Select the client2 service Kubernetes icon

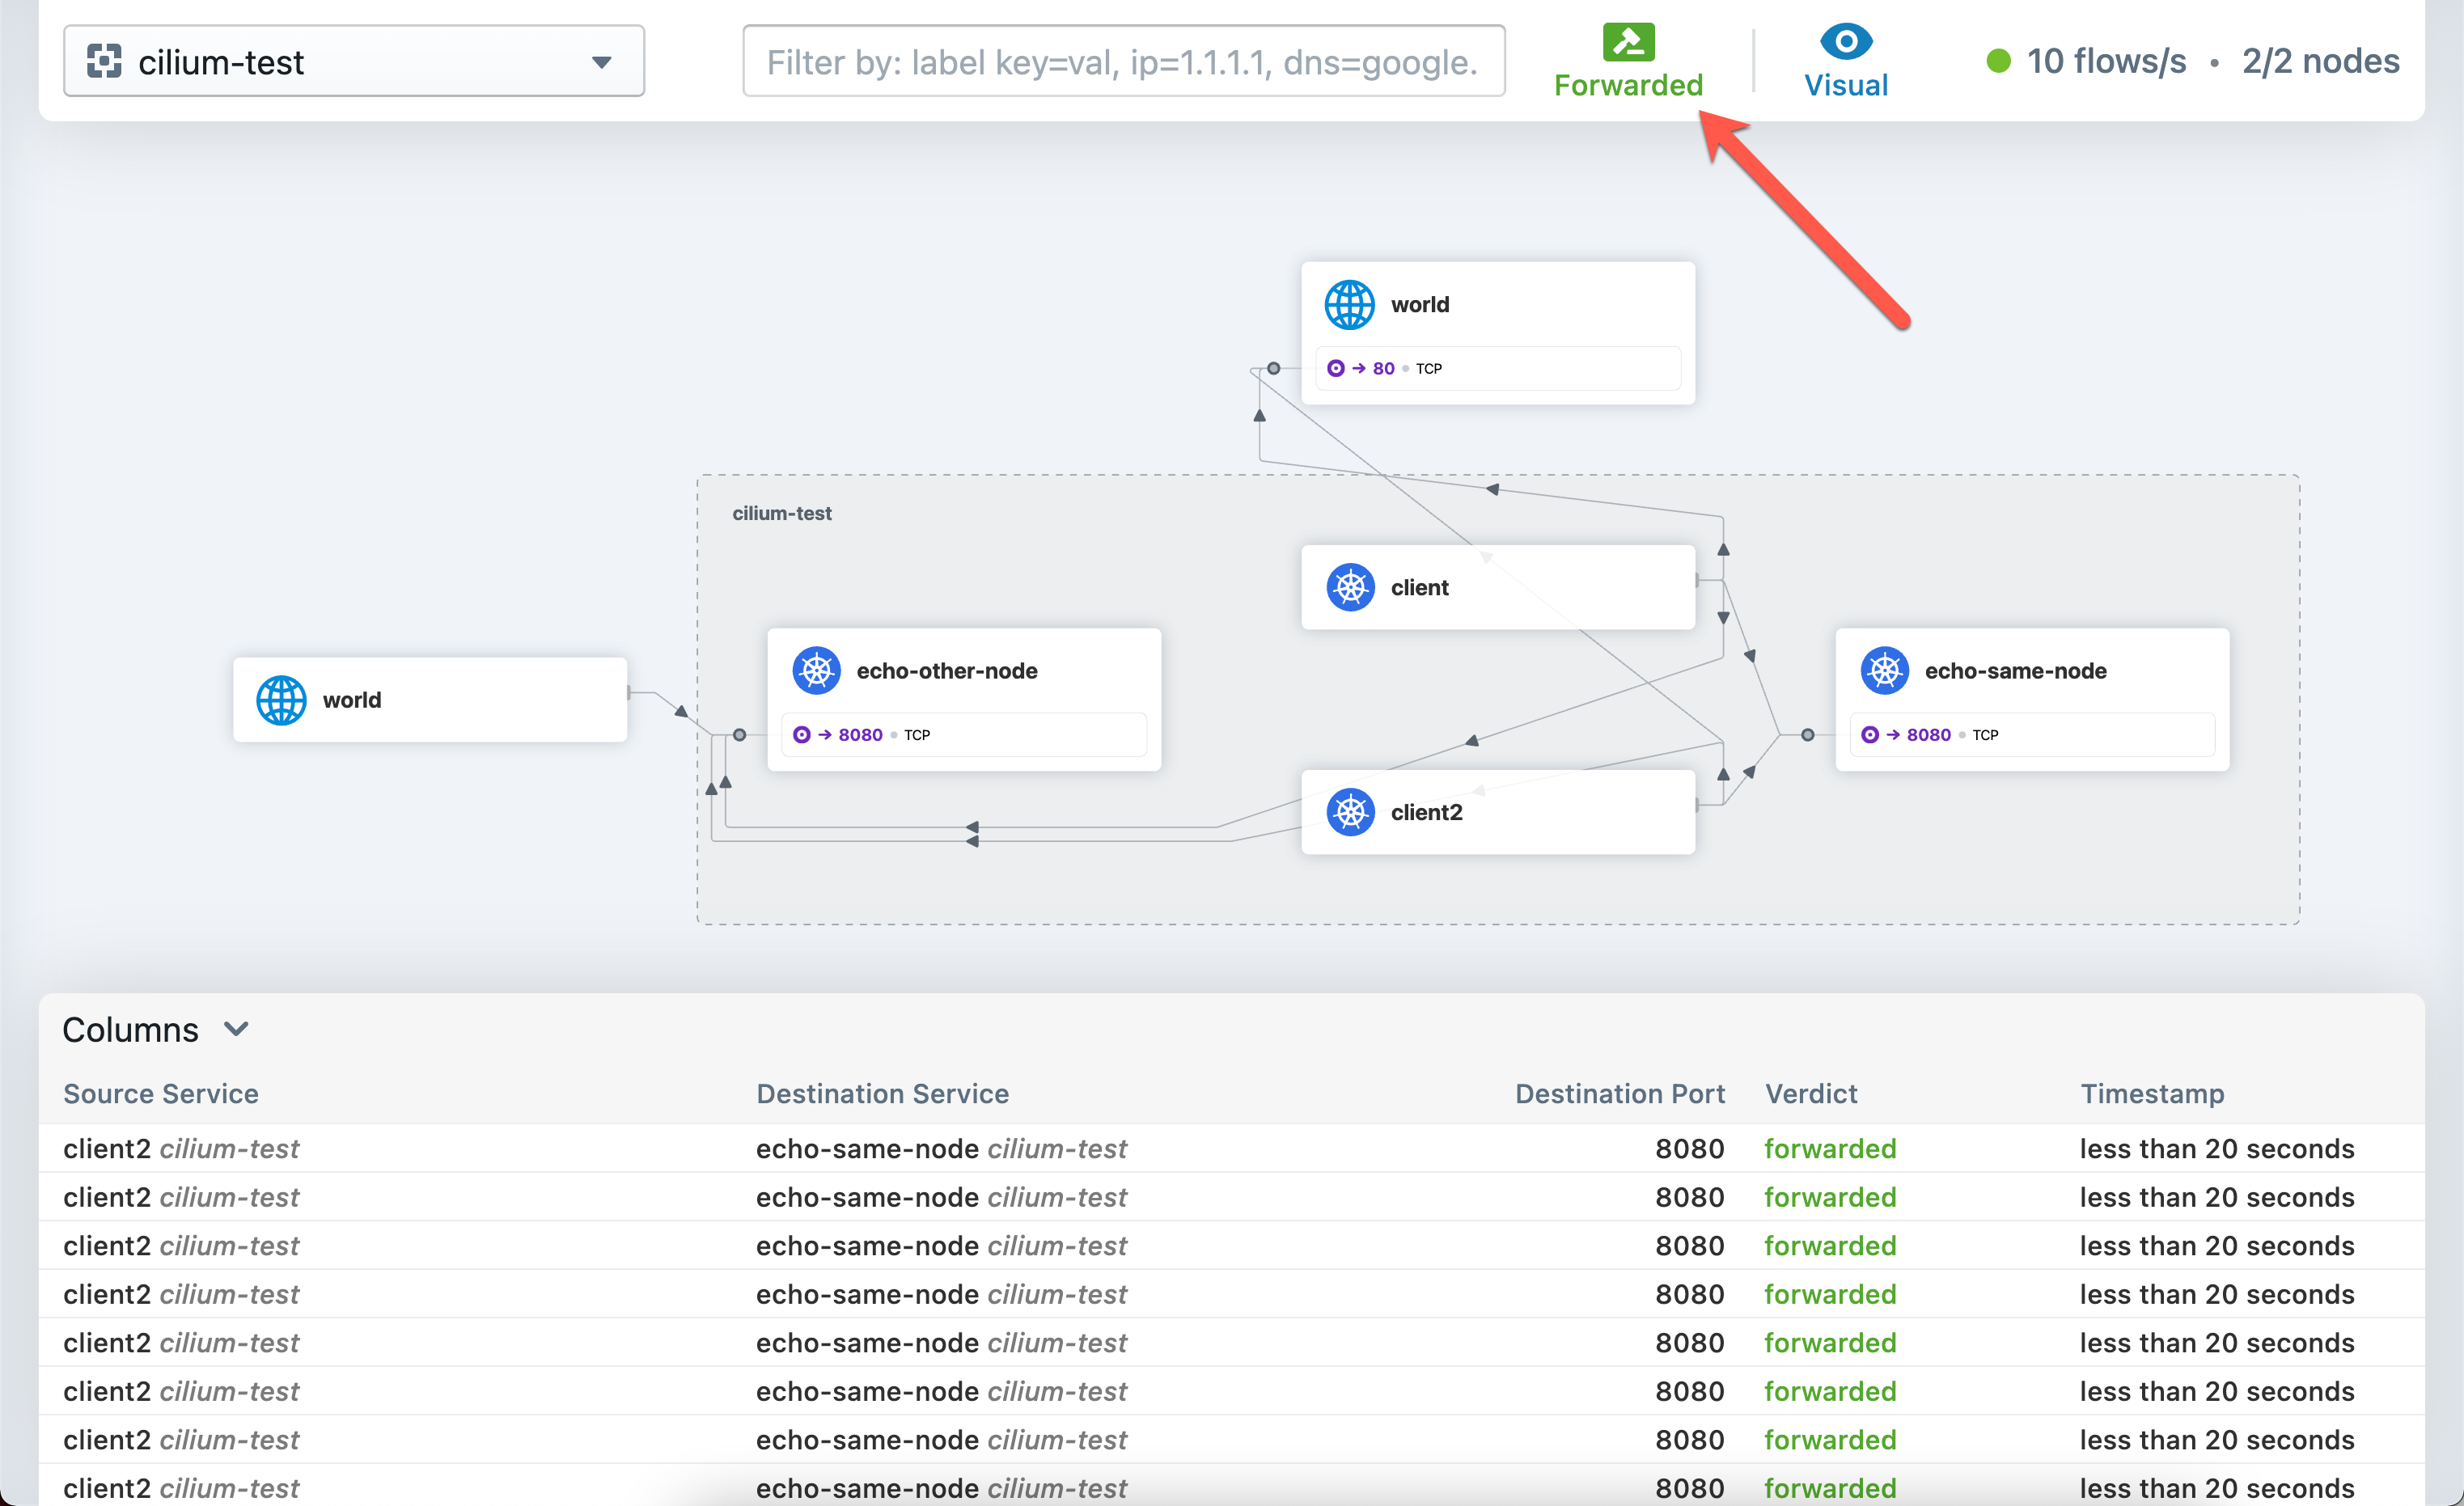pos(1350,812)
